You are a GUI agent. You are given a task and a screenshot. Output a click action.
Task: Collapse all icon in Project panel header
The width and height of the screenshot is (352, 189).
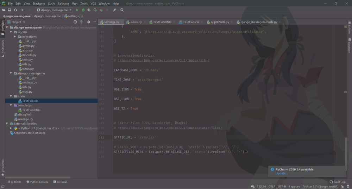[81, 22]
